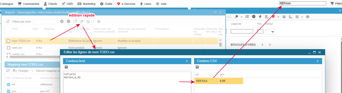Open the Commandes menu
The width and height of the screenshot is (342, 93).
click(x=28, y=4)
